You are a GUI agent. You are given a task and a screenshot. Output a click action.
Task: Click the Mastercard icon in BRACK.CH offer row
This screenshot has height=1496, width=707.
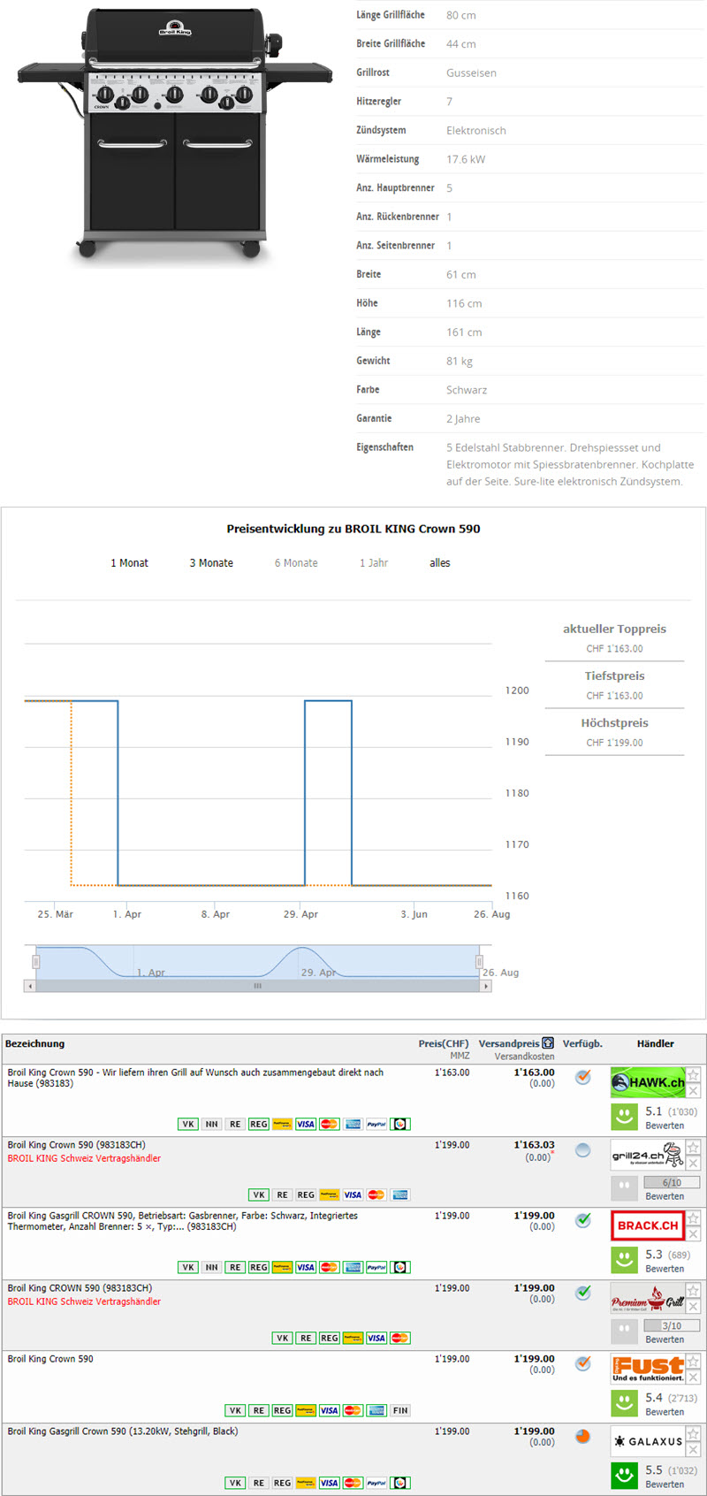coord(330,1267)
